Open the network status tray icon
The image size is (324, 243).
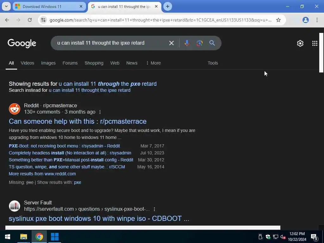pyautogui.click(x=276, y=237)
